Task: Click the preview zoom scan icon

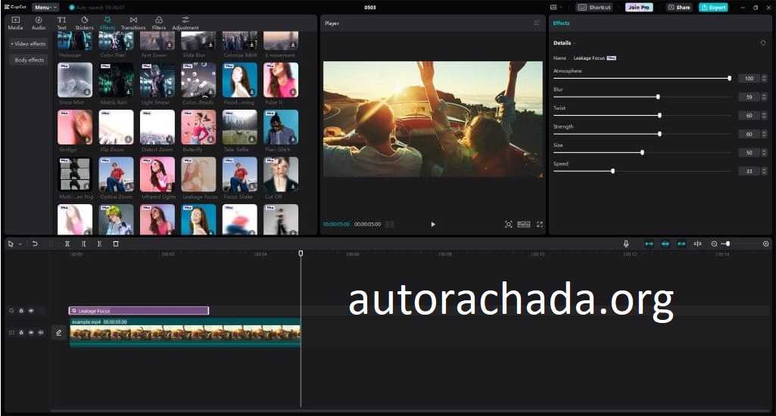Action: click(x=508, y=225)
